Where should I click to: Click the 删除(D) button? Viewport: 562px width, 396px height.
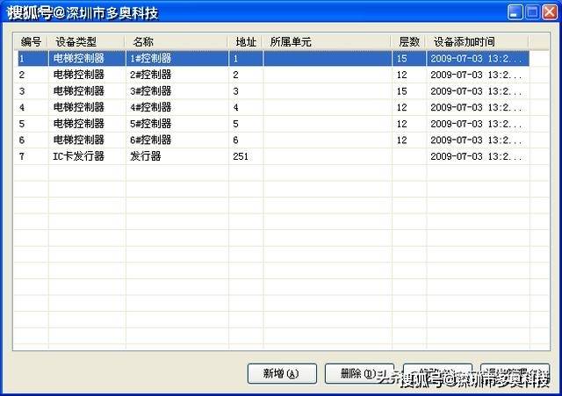[359, 373]
